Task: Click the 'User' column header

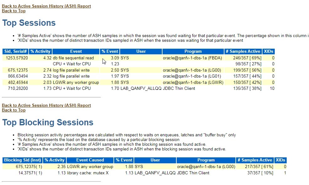Action: point(141,51)
